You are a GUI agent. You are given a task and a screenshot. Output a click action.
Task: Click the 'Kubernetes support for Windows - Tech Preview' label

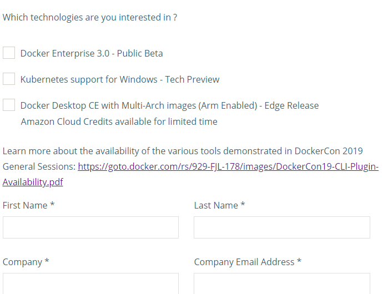tap(120, 80)
